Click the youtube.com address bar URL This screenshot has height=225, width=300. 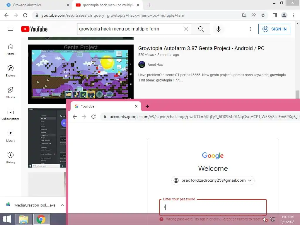click(113, 15)
